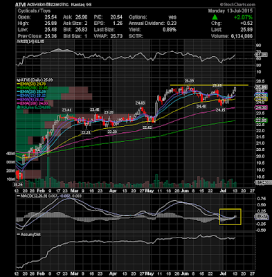Click the 26.09 peak price annotation
This screenshot has height=277, width=272.
[x=189, y=81]
